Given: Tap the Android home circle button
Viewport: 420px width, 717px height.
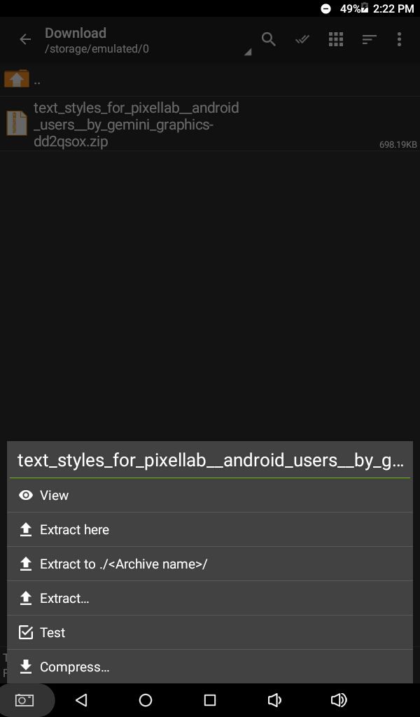Looking at the screenshot, I should coord(146,700).
